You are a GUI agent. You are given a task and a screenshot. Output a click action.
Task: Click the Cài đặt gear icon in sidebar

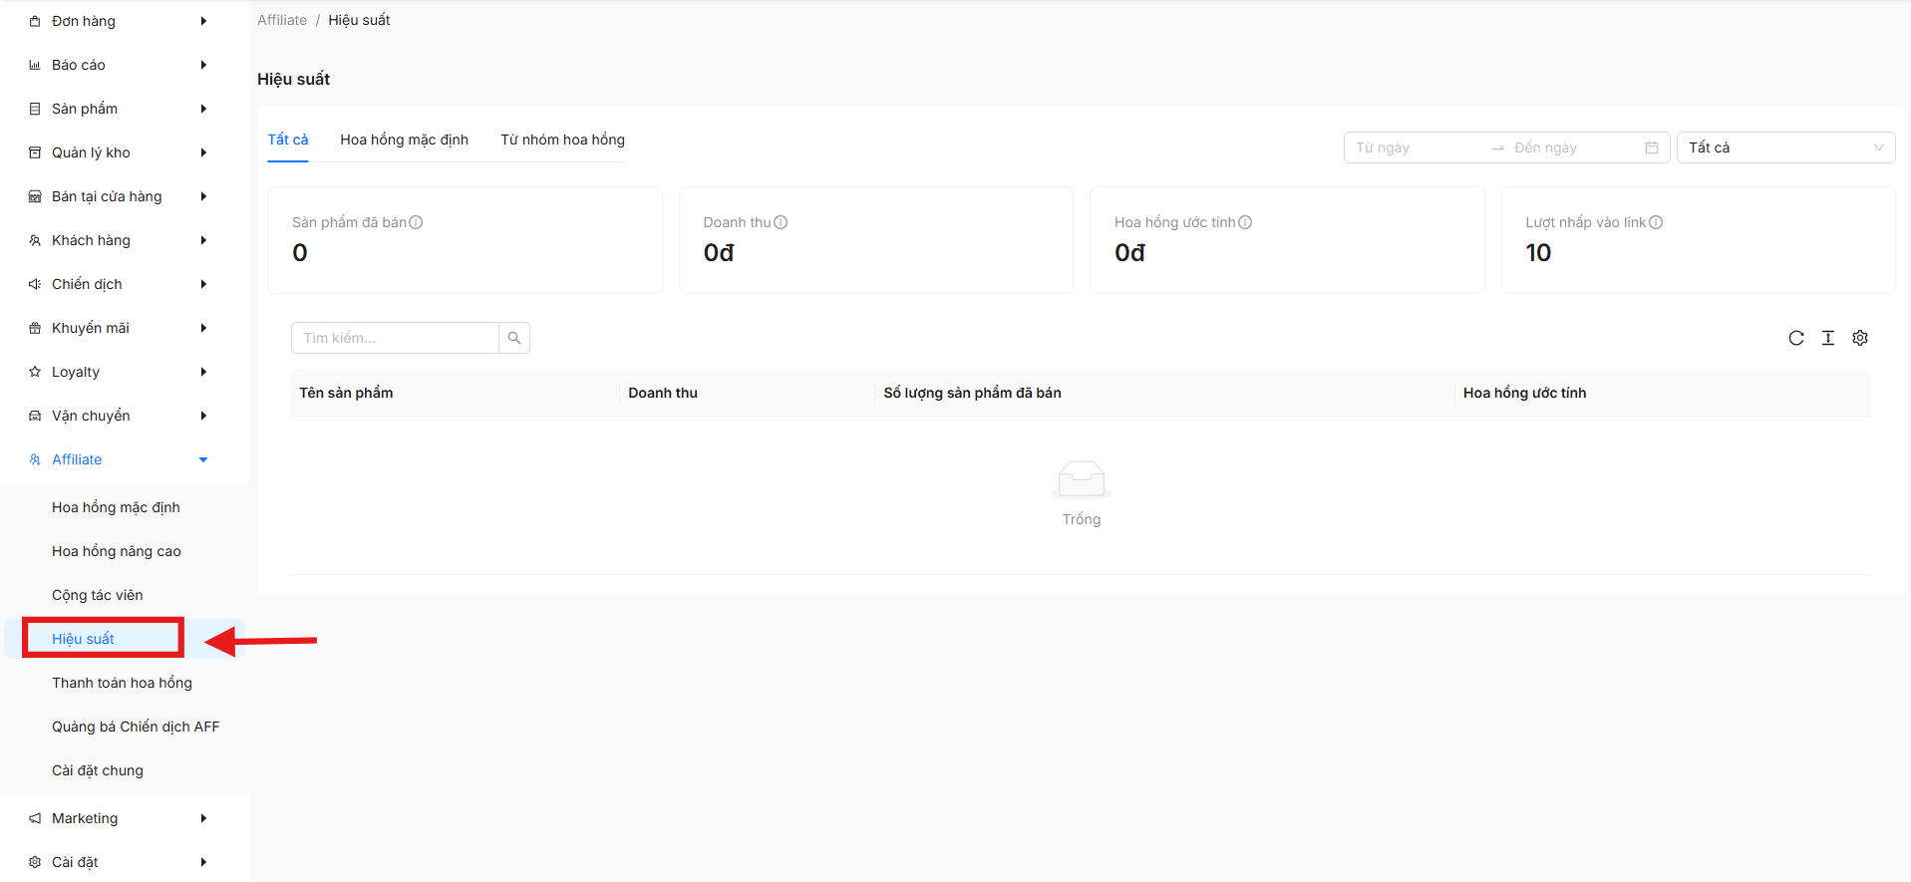pos(35,862)
